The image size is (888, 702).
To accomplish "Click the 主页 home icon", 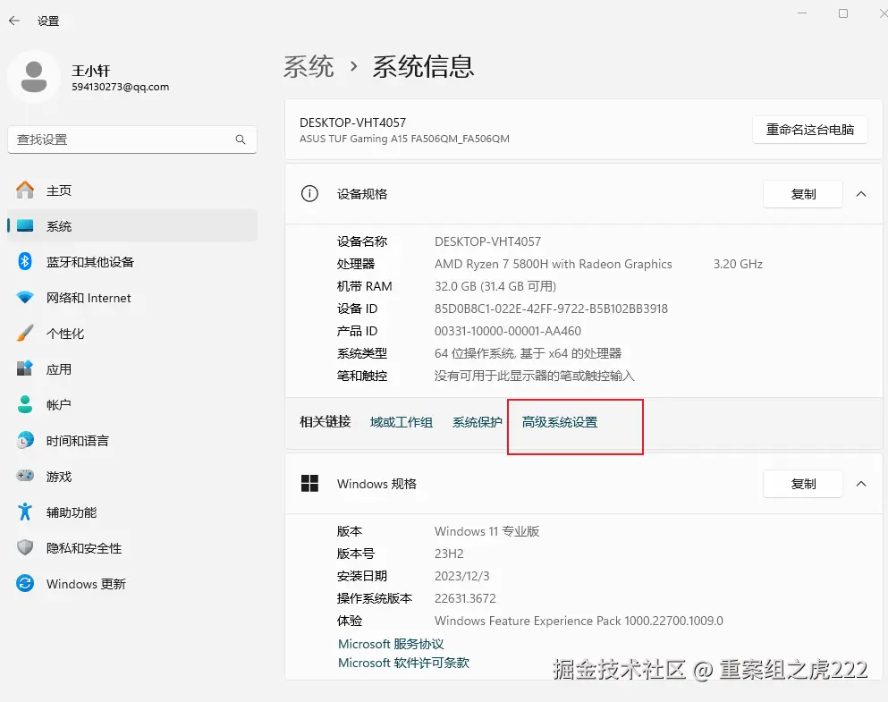I will point(25,190).
